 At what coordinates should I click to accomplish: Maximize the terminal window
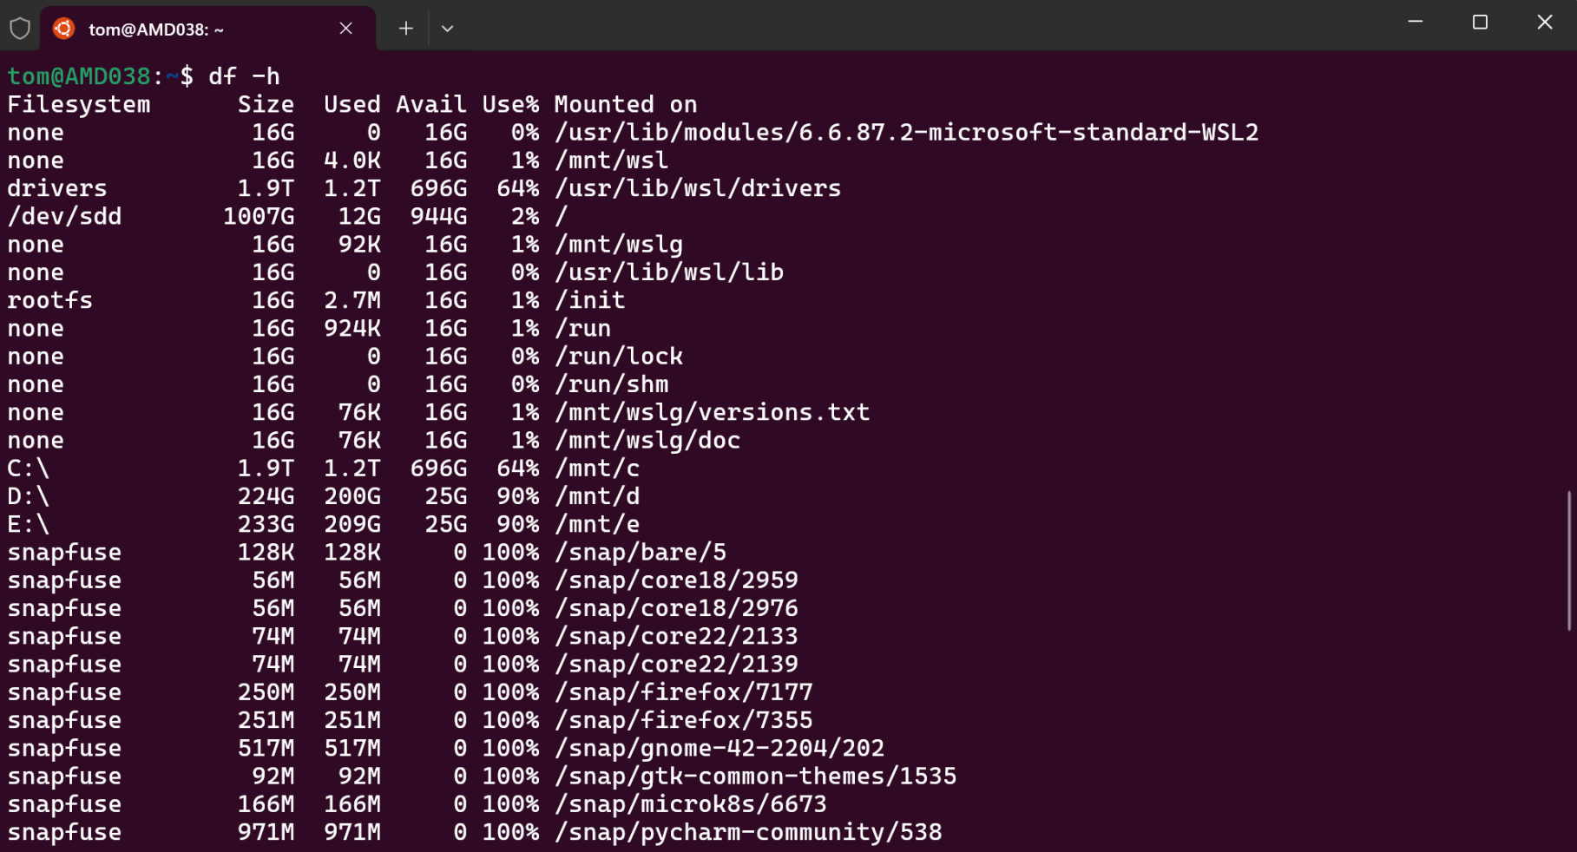click(x=1480, y=23)
